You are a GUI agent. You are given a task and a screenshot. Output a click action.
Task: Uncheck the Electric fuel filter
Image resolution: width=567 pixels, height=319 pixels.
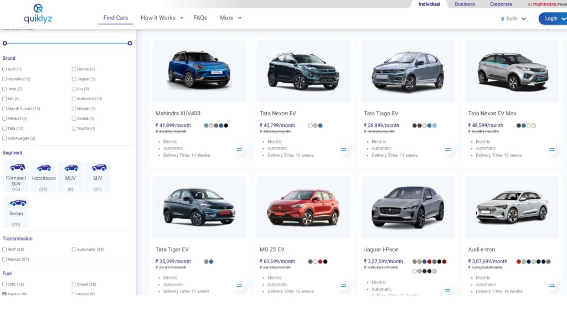(x=4, y=294)
